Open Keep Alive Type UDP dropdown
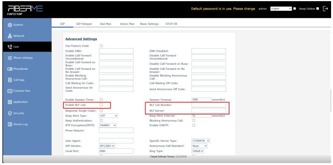The width and height of the screenshot is (333, 165). 108,116
